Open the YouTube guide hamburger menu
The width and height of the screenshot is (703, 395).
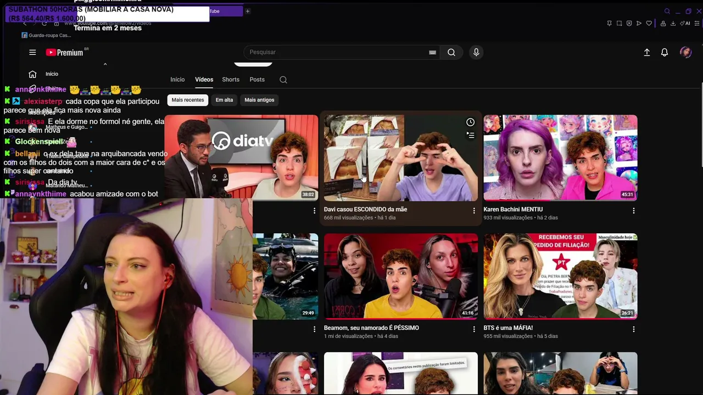click(32, 52)
